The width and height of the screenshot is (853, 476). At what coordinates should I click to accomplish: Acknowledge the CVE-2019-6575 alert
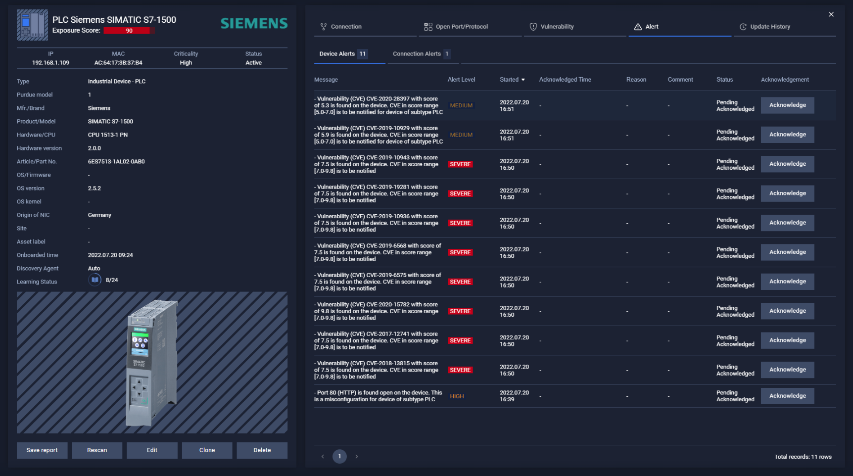coord(787,282)
